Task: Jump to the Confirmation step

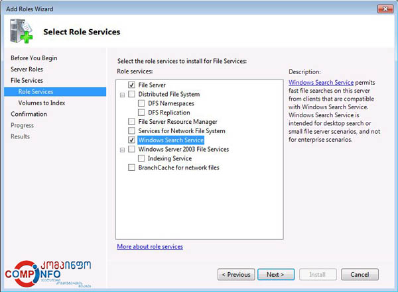Action: point(29,114)
